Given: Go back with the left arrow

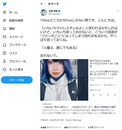Looking at the screenshot, I should pyautogui.click(x=42, y=4).
